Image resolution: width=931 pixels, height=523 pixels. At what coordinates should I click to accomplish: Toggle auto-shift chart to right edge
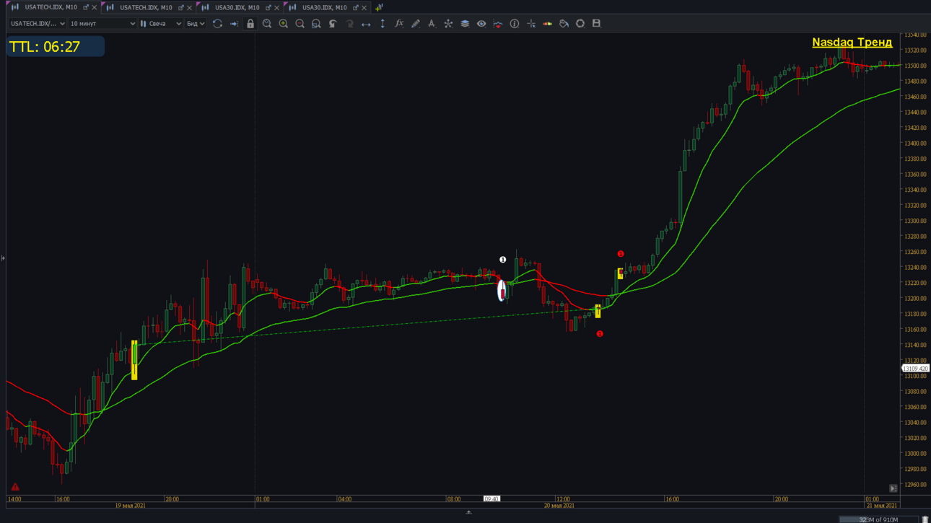pyautogui.click(x=234, y=24)
